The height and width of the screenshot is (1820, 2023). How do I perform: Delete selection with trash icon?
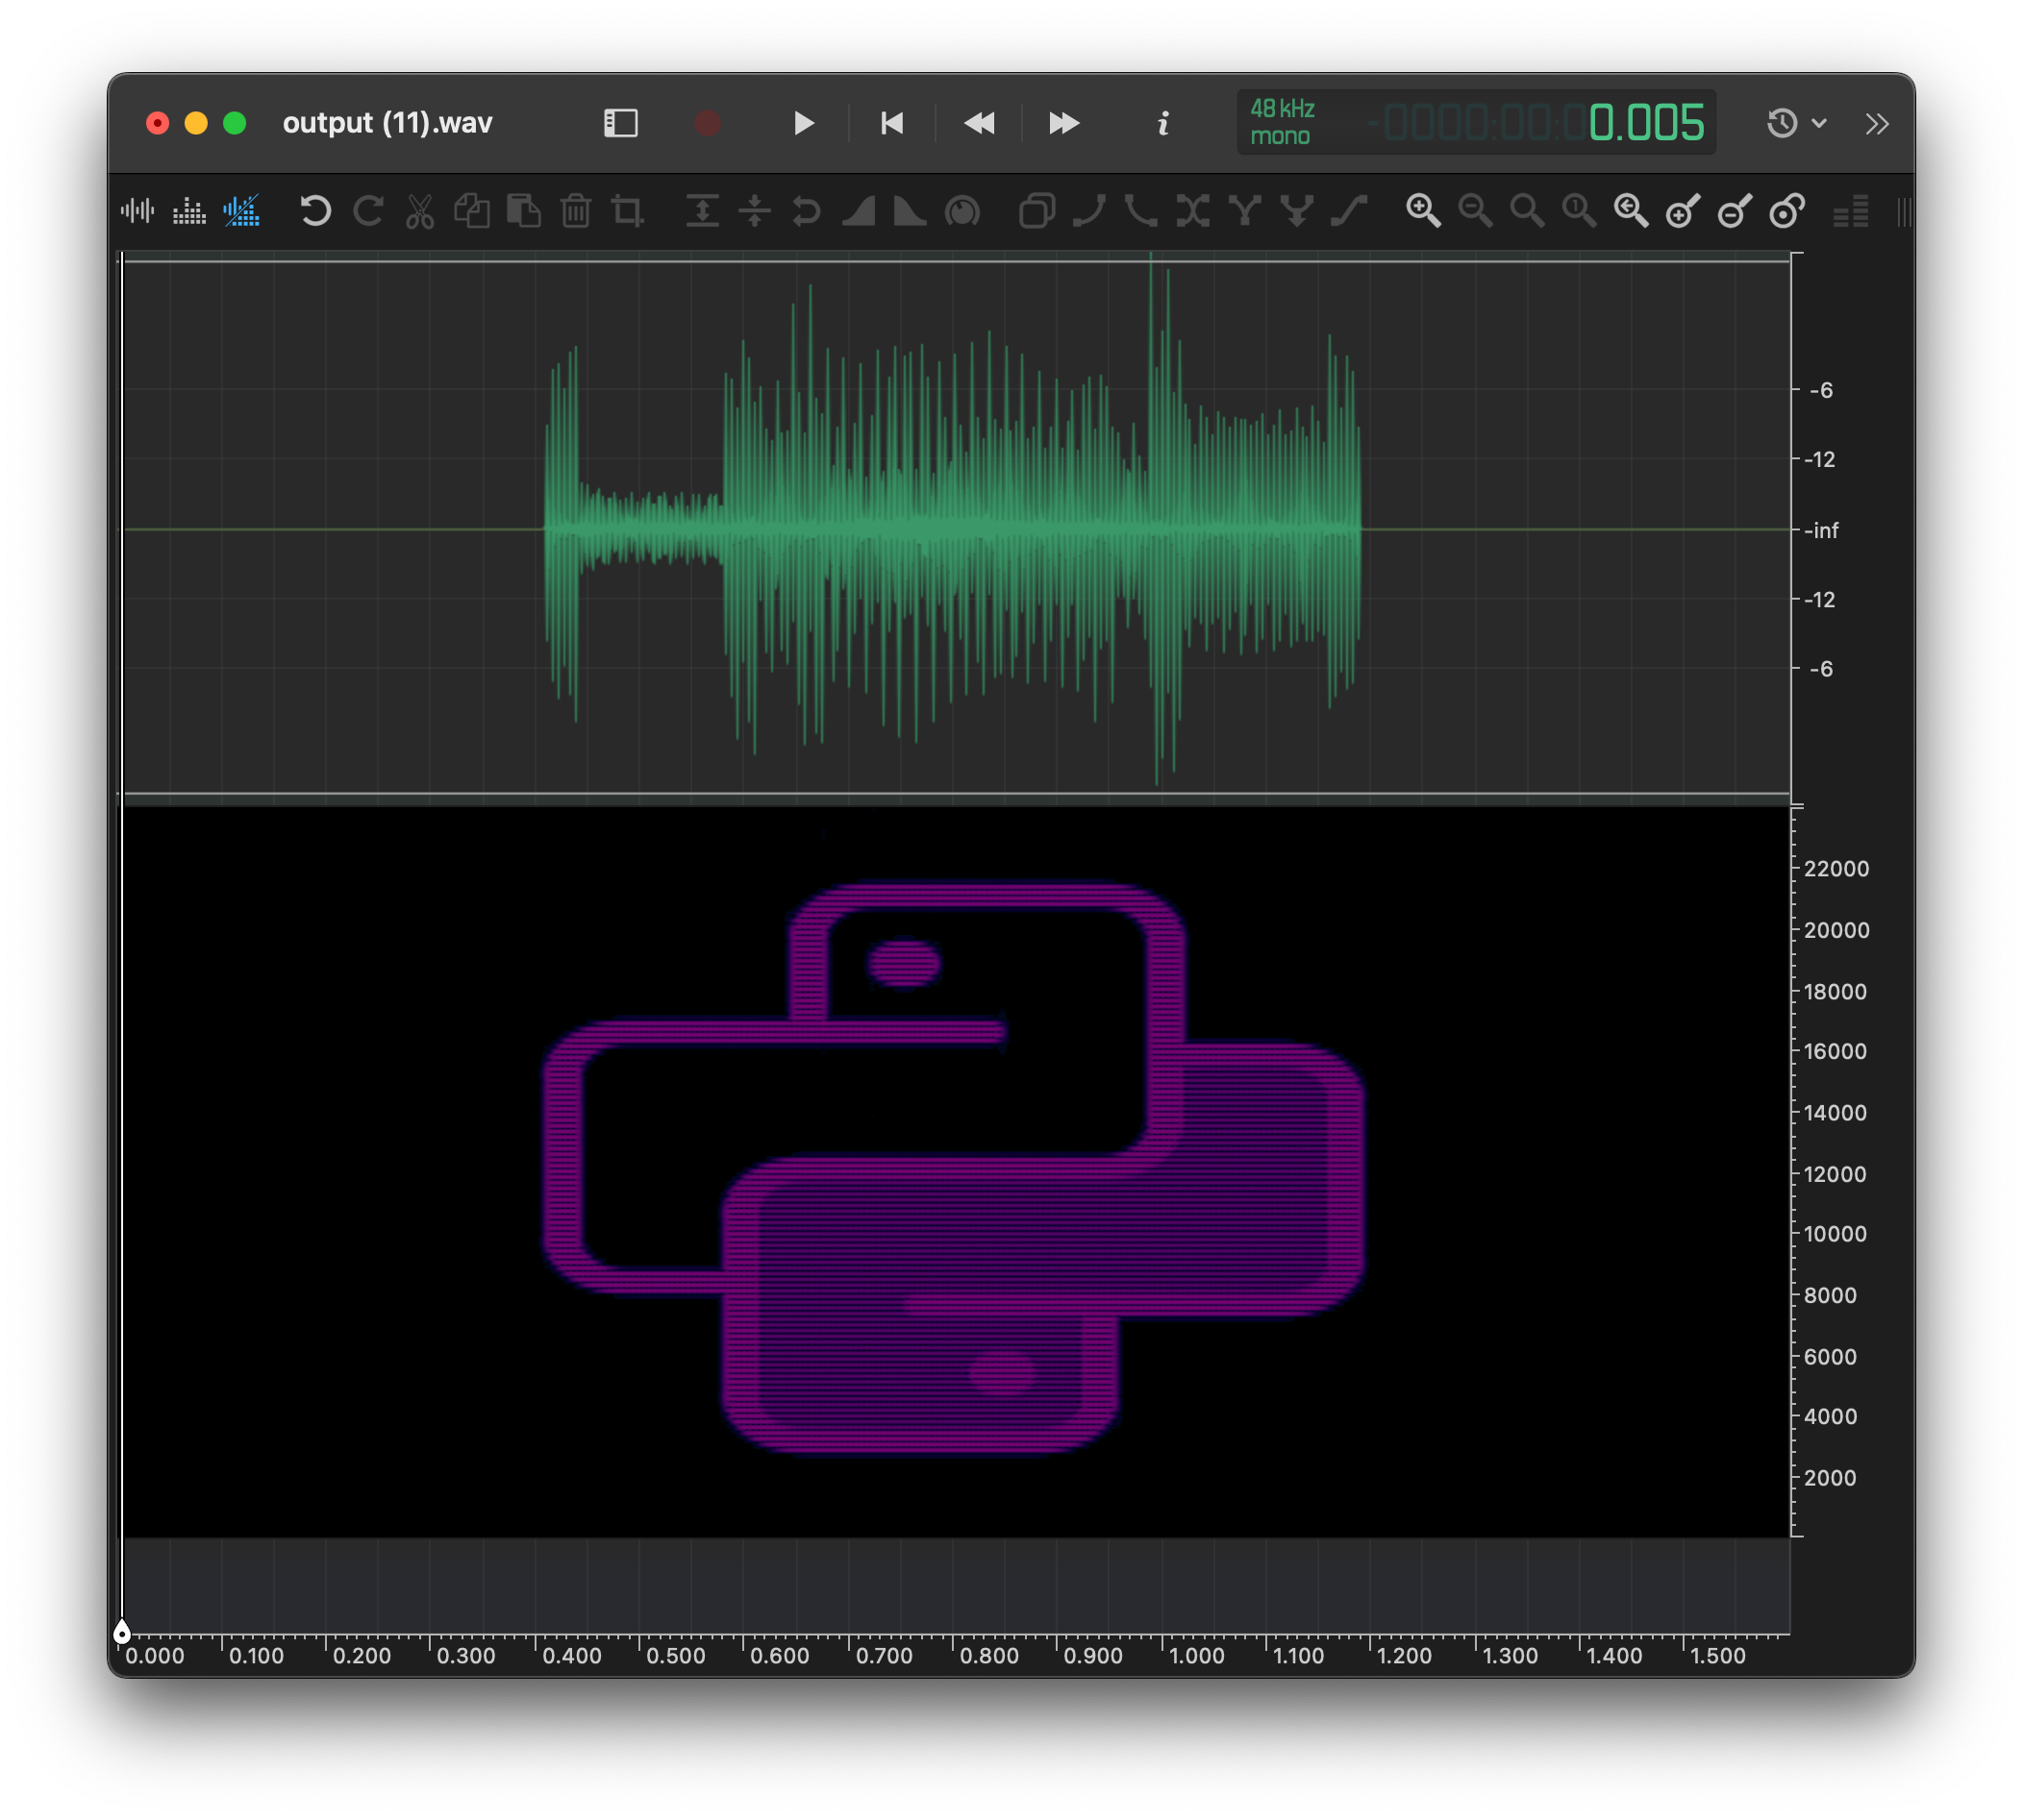[x=576, y=211]
